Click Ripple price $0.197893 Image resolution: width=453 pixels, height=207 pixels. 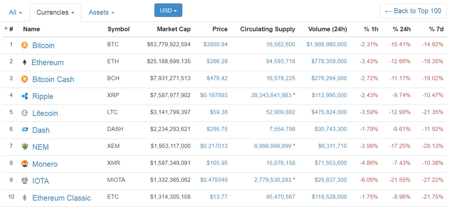pyautogui.click(x=214, y=95)
